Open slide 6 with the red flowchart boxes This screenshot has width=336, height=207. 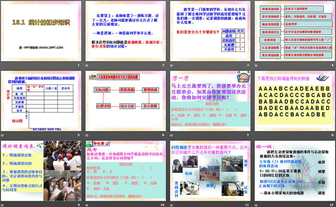pos(125,101)
